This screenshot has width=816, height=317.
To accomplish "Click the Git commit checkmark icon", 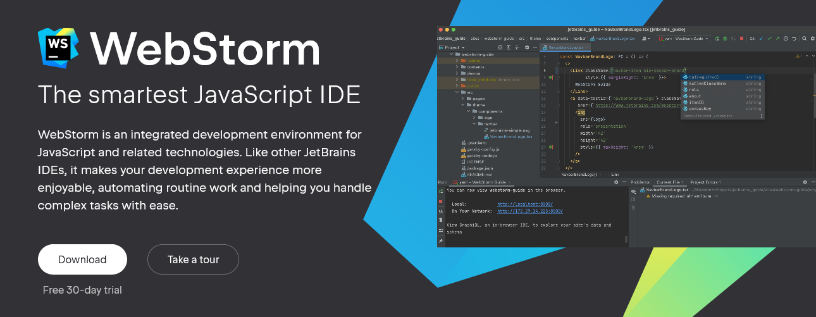I will tap(770, 39).
